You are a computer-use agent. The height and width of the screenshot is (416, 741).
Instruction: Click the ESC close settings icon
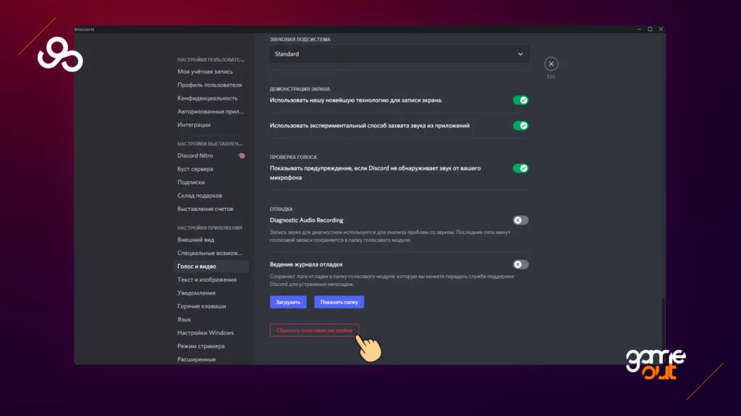pos(551,64)
